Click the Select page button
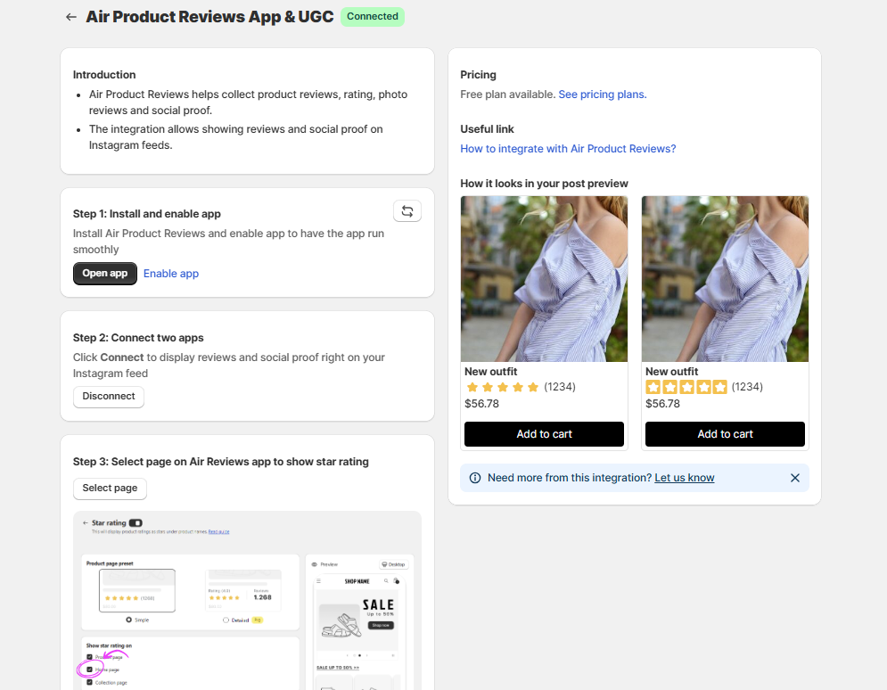Viewport: 887px width, 690px height. point(110,489)
